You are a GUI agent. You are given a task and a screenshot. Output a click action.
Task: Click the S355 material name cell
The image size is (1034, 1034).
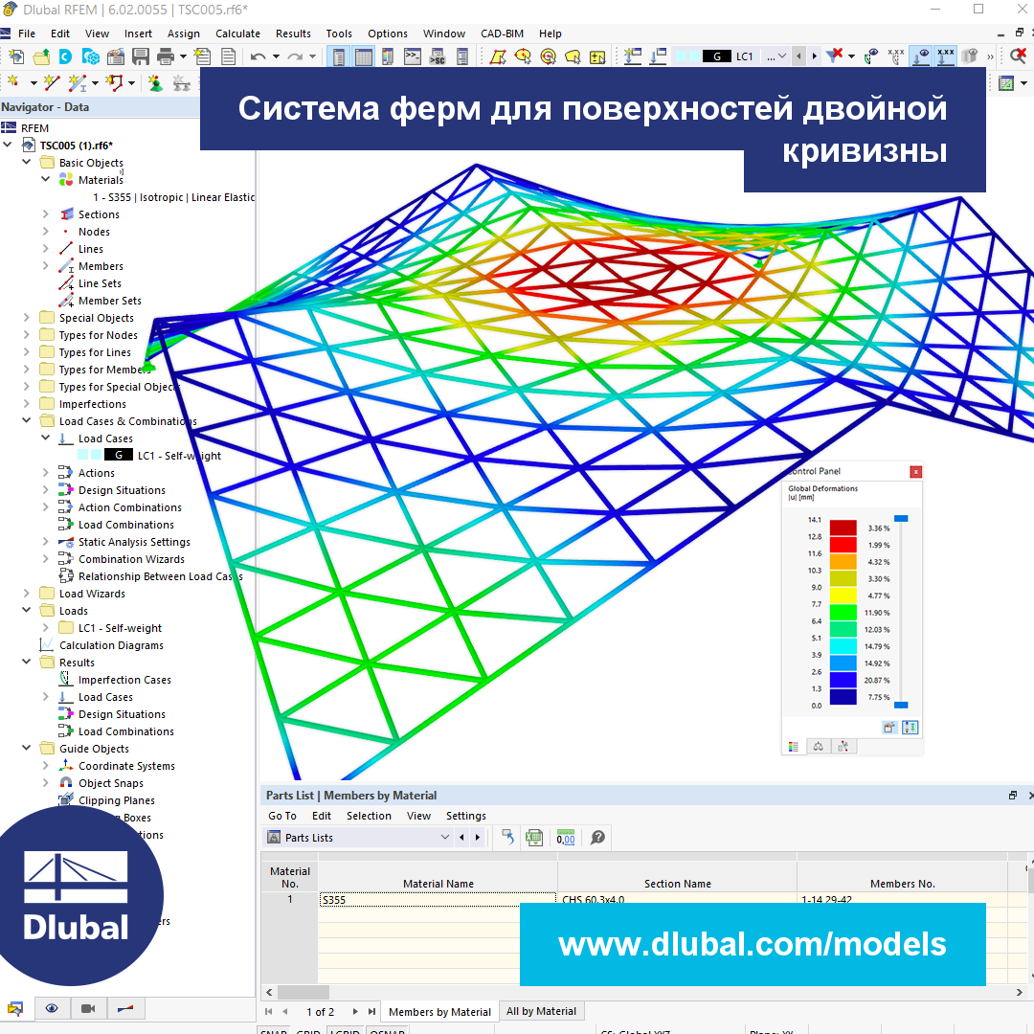tap(438, 899)
